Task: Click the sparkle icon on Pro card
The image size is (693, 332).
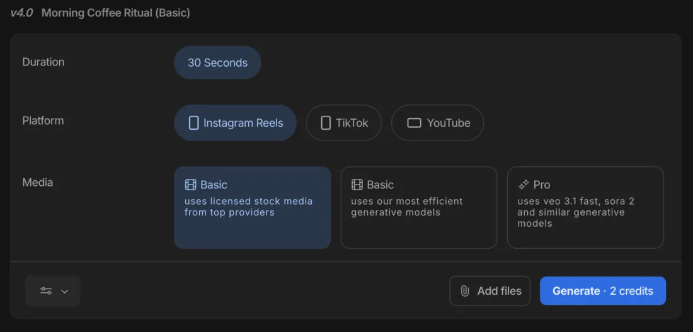Action: coord(524,185)
